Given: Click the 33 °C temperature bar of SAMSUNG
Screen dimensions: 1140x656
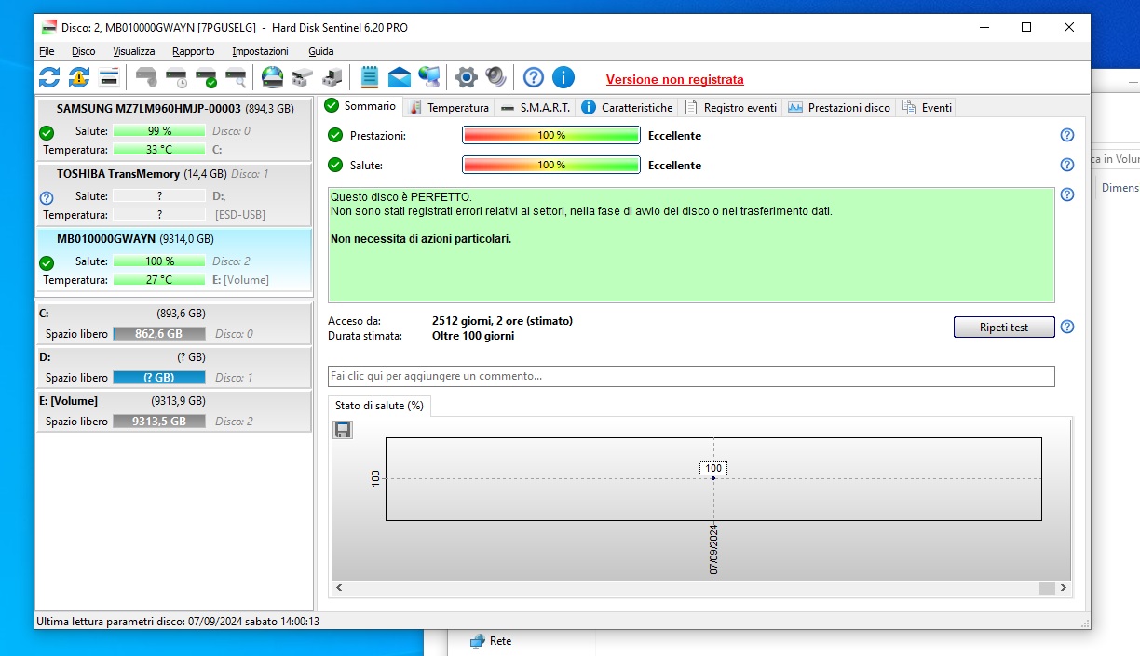Looking at the screenshot, I should point(159,149).
